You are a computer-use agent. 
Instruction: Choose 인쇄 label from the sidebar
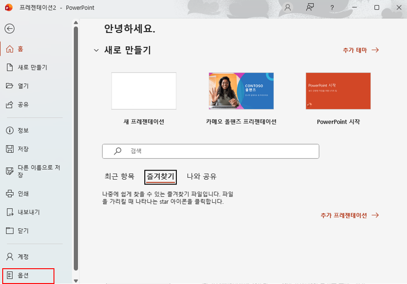(23, 194)
